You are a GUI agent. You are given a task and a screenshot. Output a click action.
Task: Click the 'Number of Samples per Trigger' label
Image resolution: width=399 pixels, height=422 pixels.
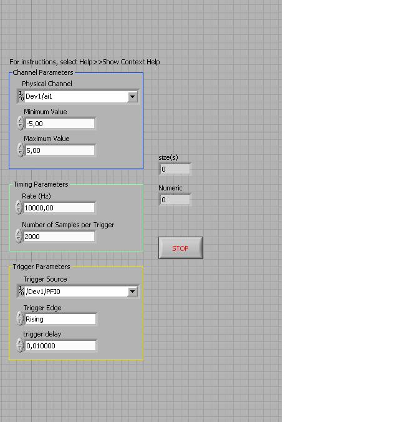pos(68,225)
